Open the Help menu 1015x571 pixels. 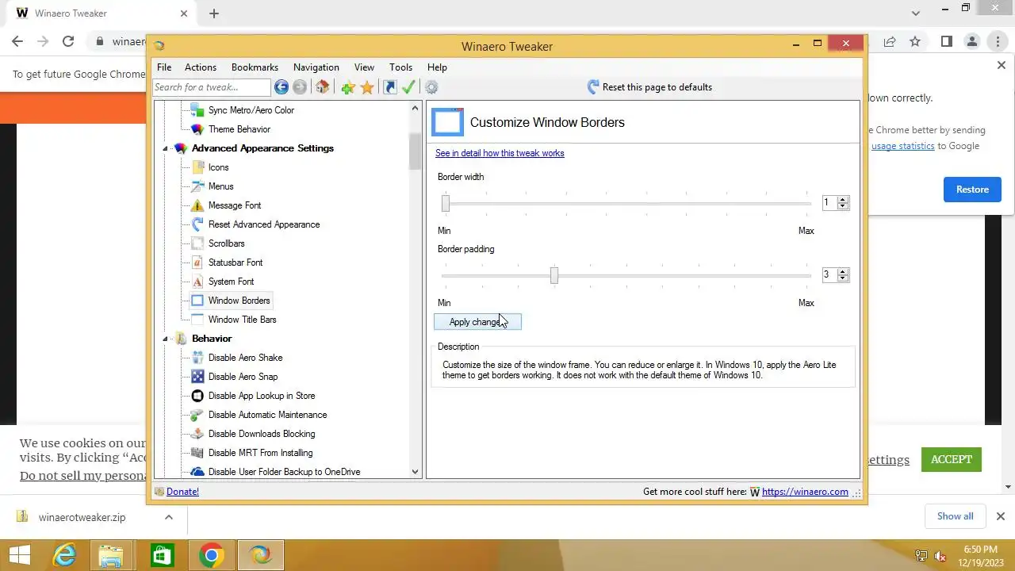tap(437, 67)
